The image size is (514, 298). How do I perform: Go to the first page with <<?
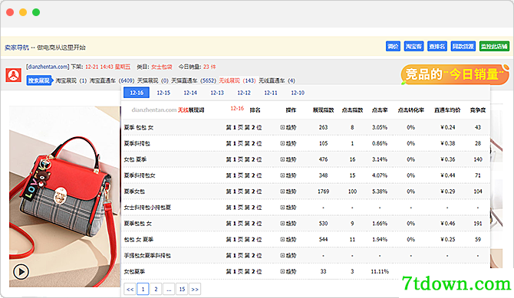130,289
